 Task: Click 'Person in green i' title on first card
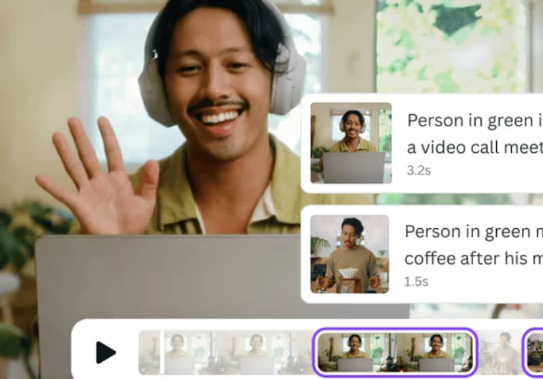(x=474, y=121)
